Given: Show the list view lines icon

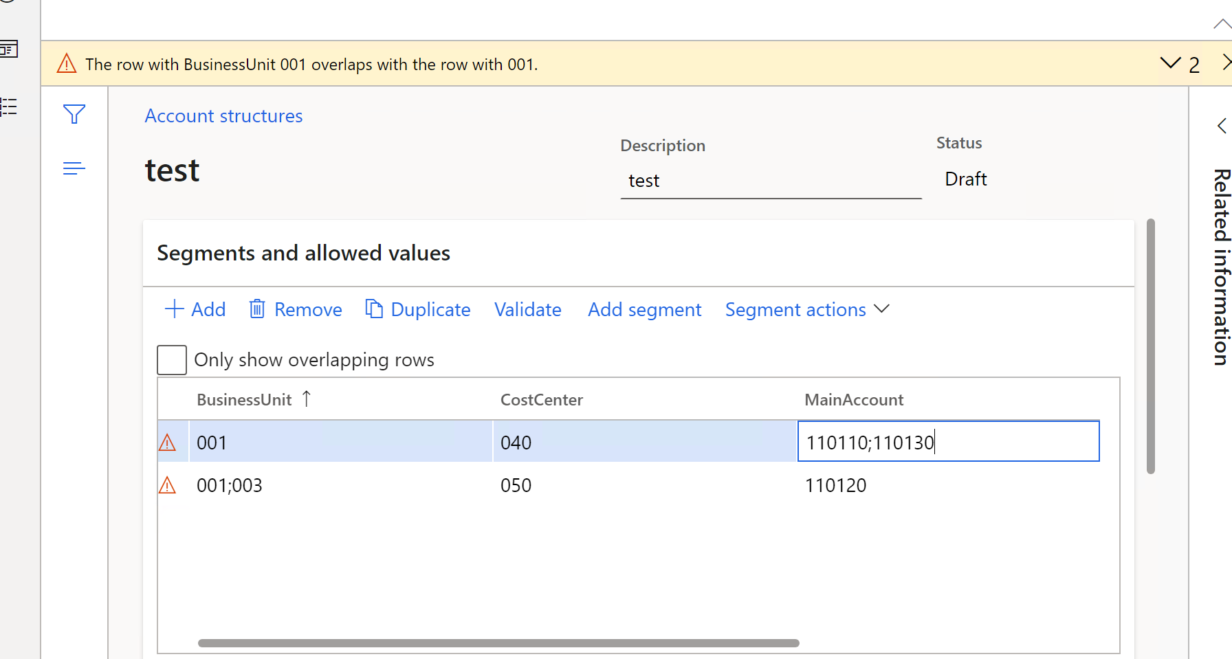Looking at the screenshot, I should [x=74, y=168].
